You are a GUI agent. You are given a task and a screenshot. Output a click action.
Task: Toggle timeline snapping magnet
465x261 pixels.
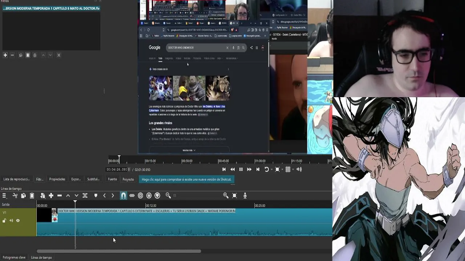pos(124,196)
